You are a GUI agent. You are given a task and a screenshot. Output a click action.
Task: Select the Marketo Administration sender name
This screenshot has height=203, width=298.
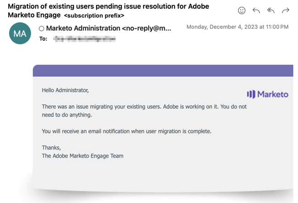[83, 28]
